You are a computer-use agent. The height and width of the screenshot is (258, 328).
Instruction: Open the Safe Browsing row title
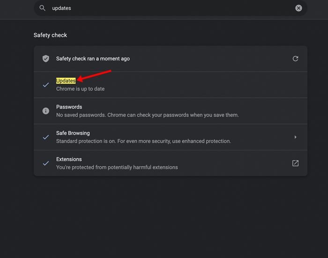pos(73,133)
